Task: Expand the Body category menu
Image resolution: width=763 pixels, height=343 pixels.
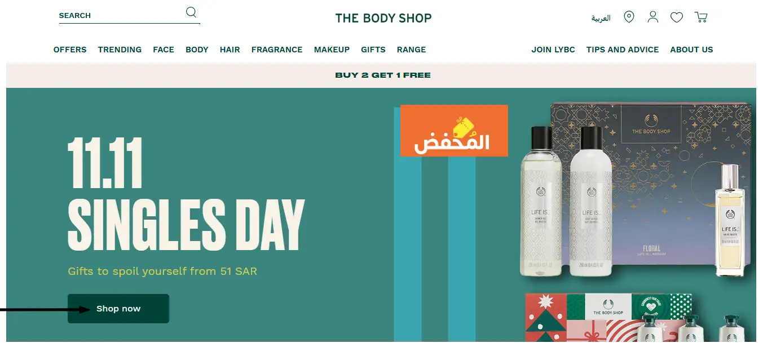Action: [x=197, y=50]
